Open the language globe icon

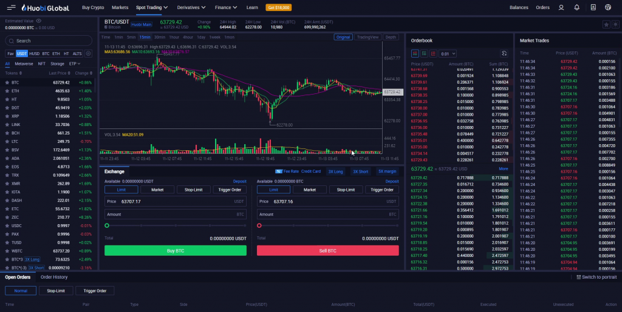[607, 7]
